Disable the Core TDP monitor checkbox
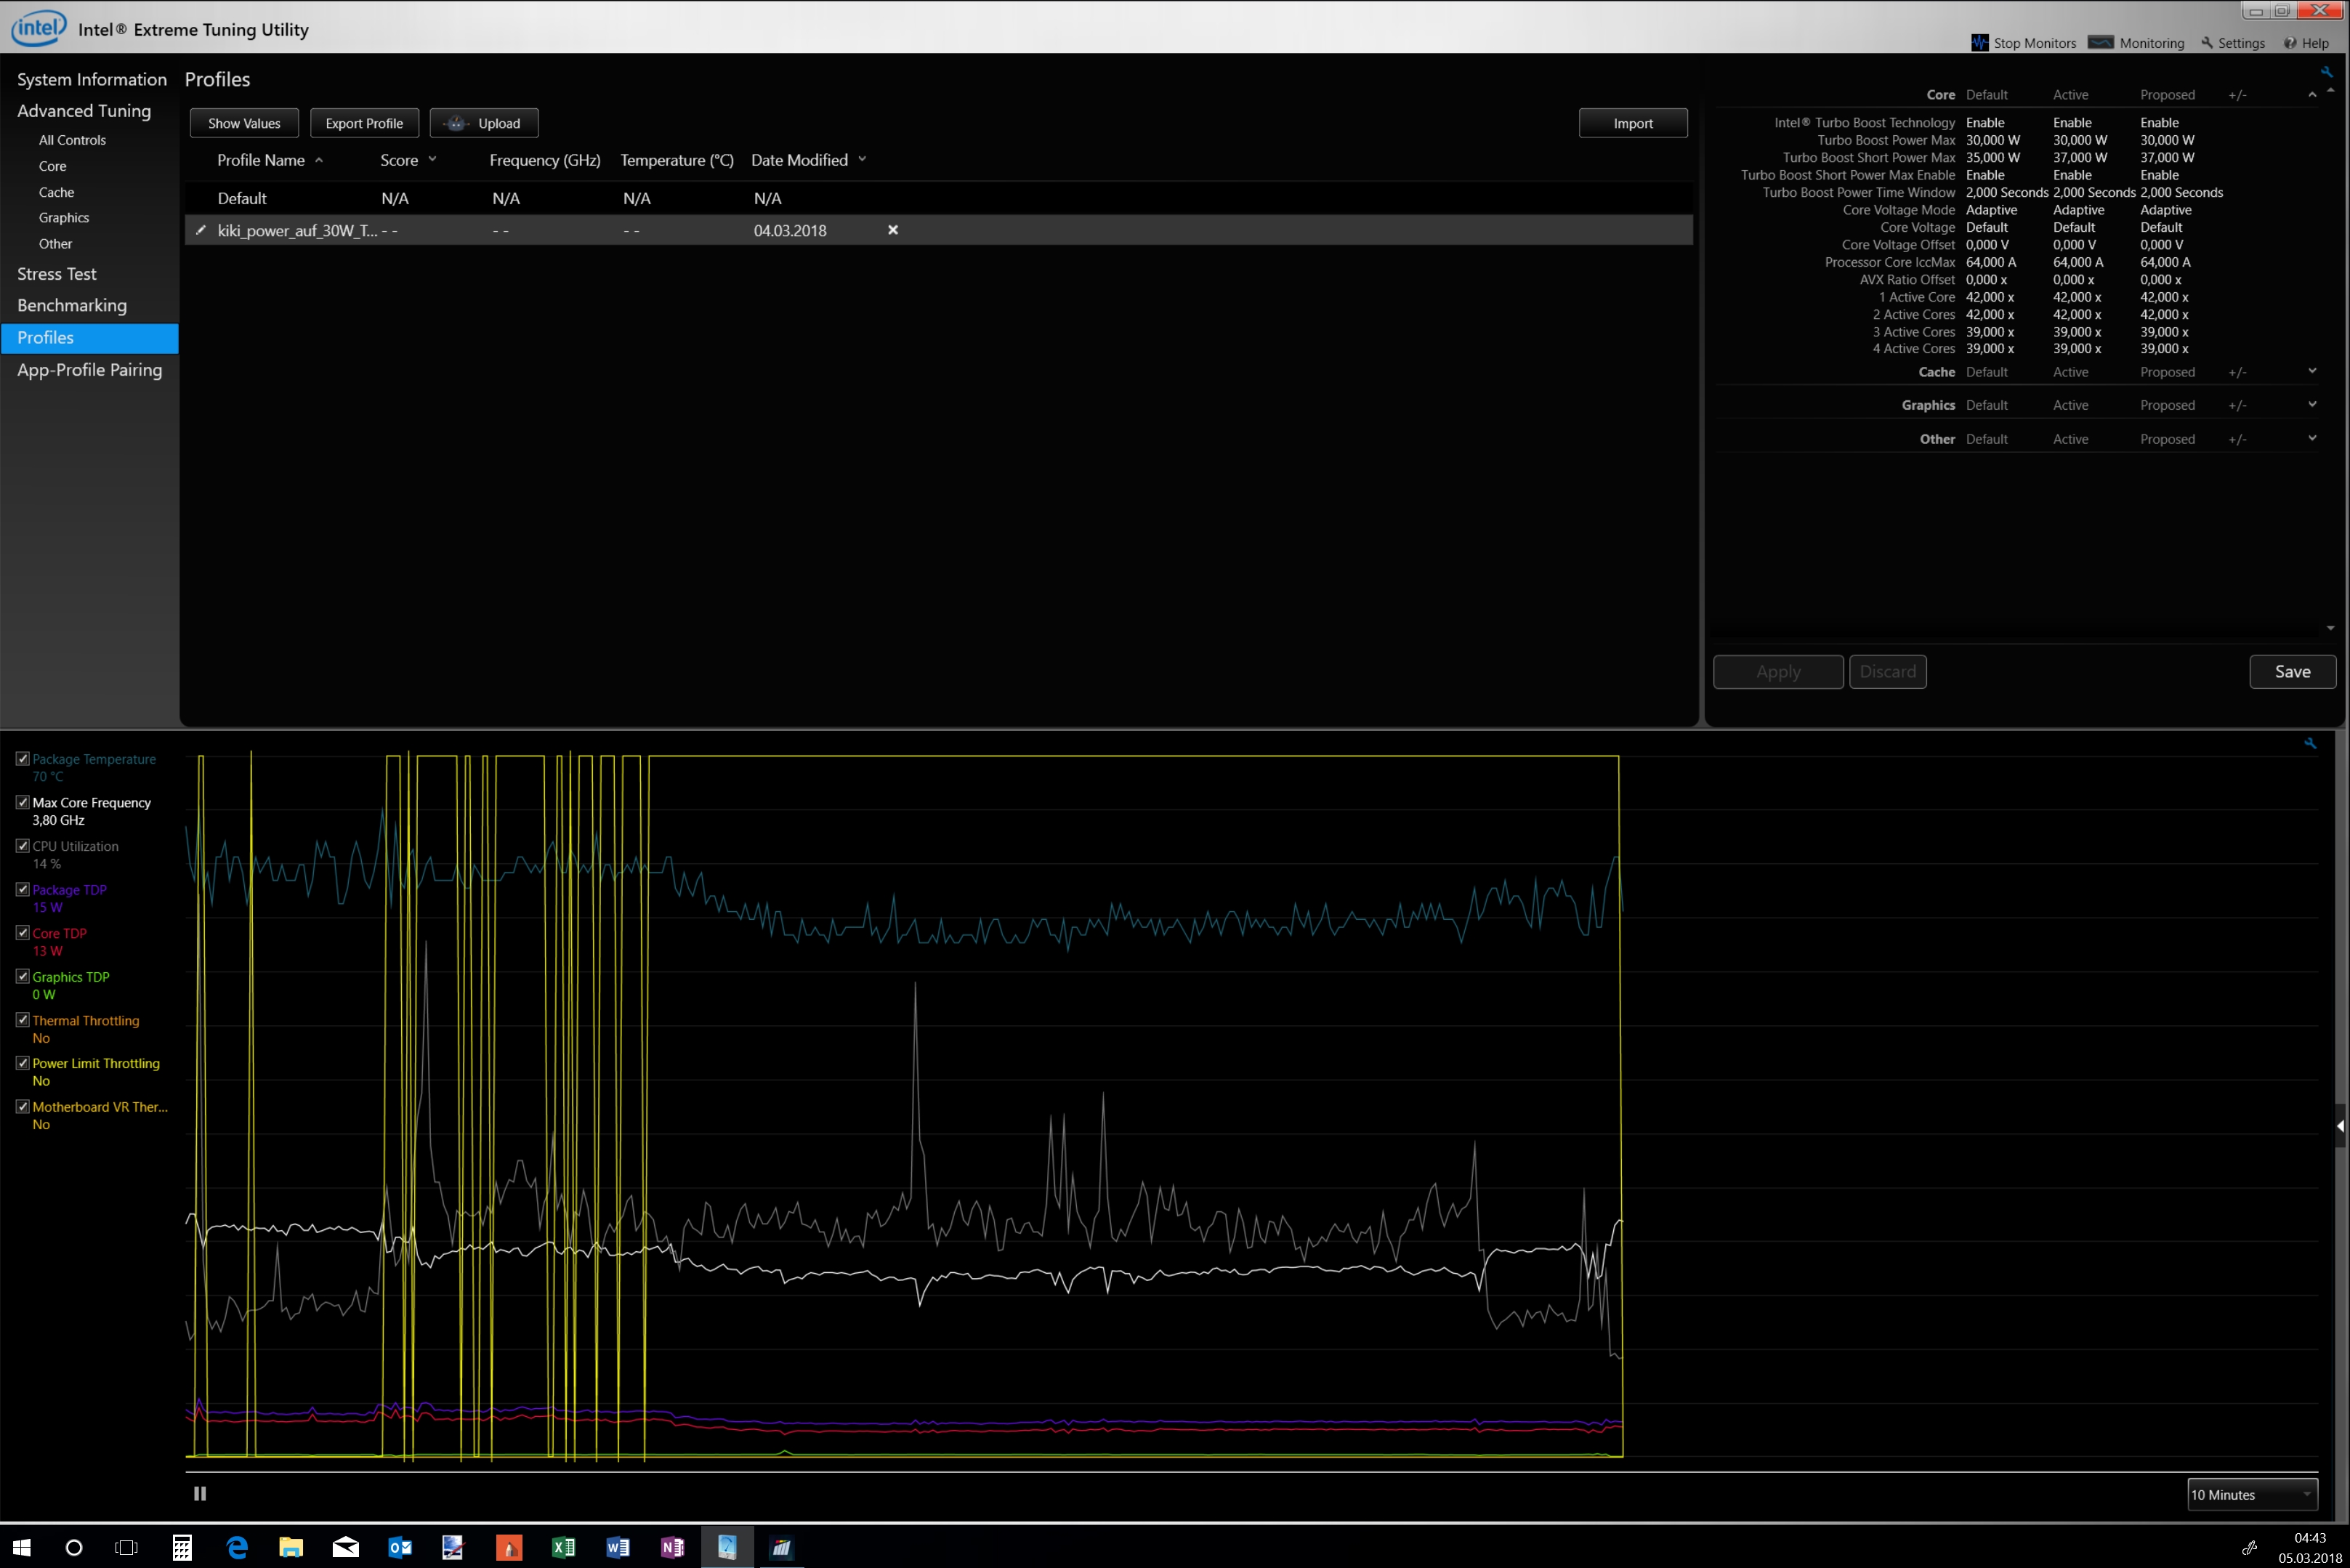Screen dimensions: 2350x1568 click(x=23, y=933)
